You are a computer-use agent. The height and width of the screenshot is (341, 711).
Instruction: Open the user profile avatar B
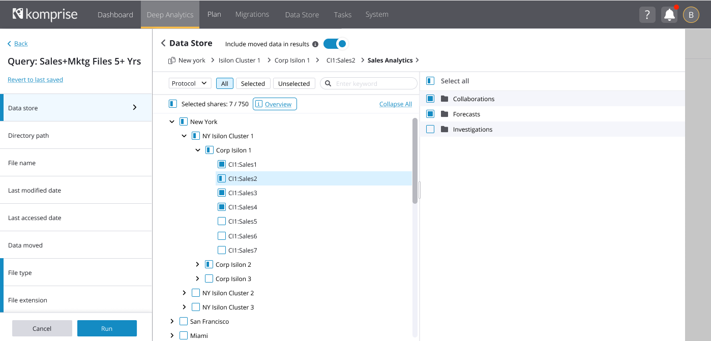691,15
